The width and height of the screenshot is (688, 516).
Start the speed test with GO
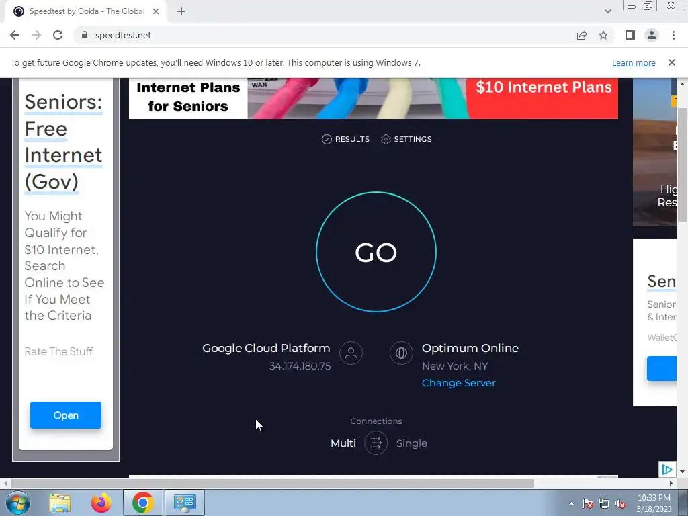point(376,252)
